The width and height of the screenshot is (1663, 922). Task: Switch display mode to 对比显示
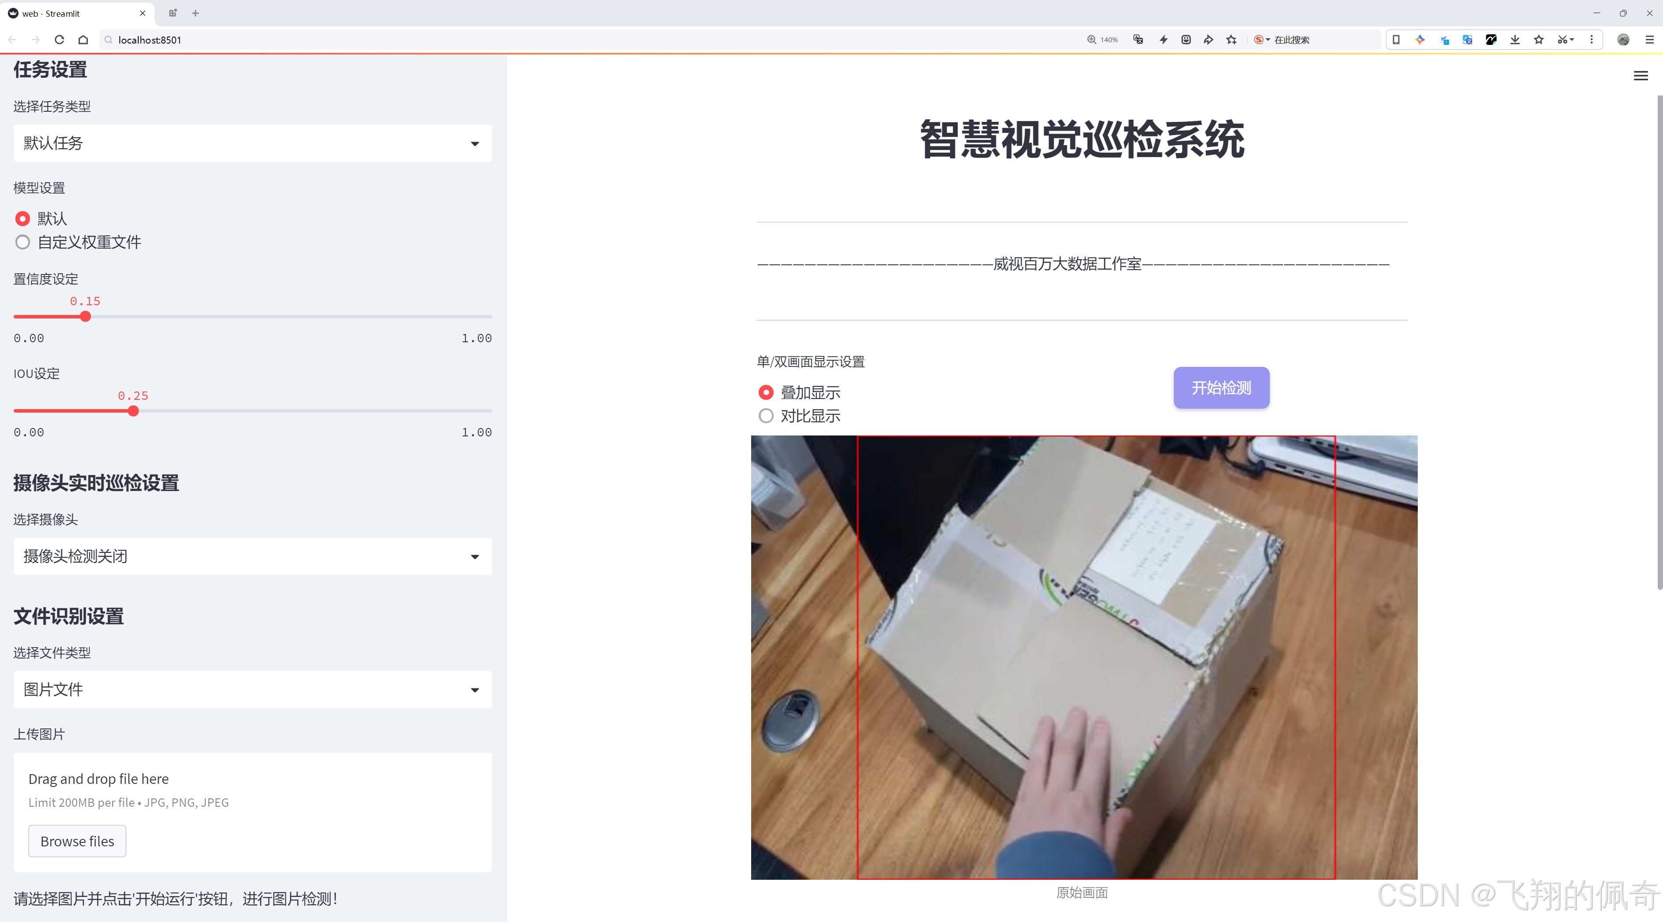[x=766, y=416]
